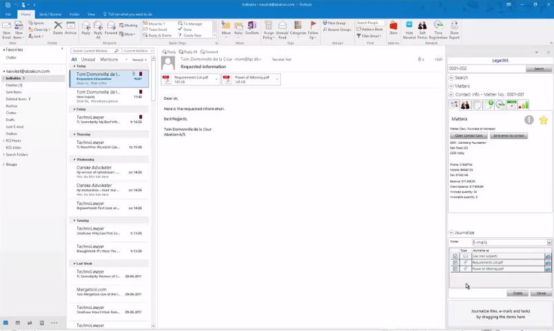Open the File tab

8,14
